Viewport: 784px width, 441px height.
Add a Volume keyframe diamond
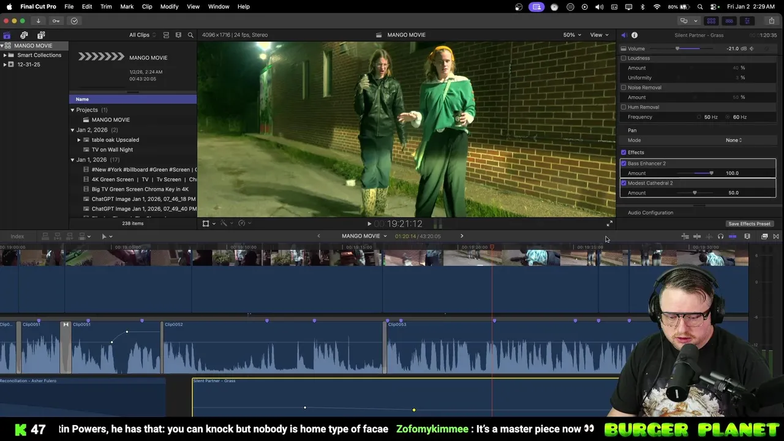752,49
